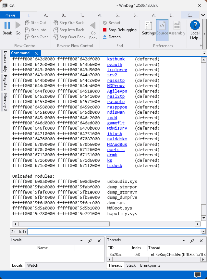Viewport: 207px width, 279px height.
Task: Pin the Threads panel
Action: 192,241
